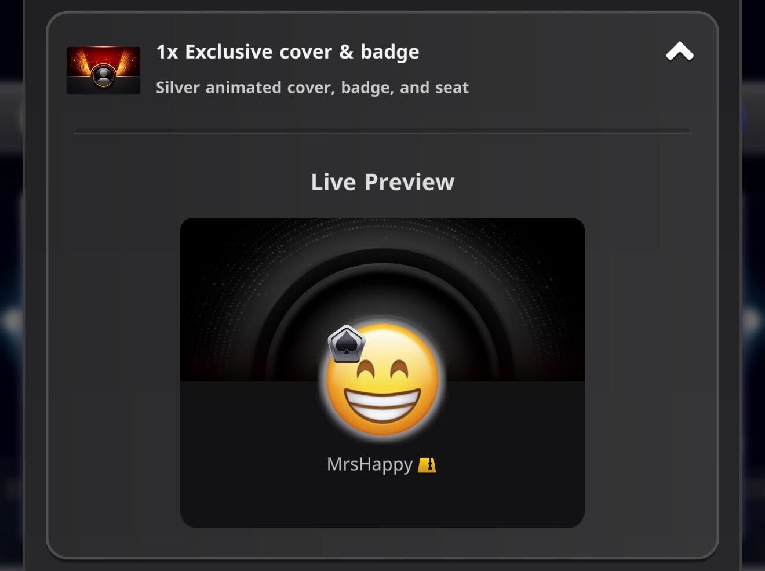Select the MrsHappy username text
Viewport: 765px width, 571px height.
coord(370,464)
